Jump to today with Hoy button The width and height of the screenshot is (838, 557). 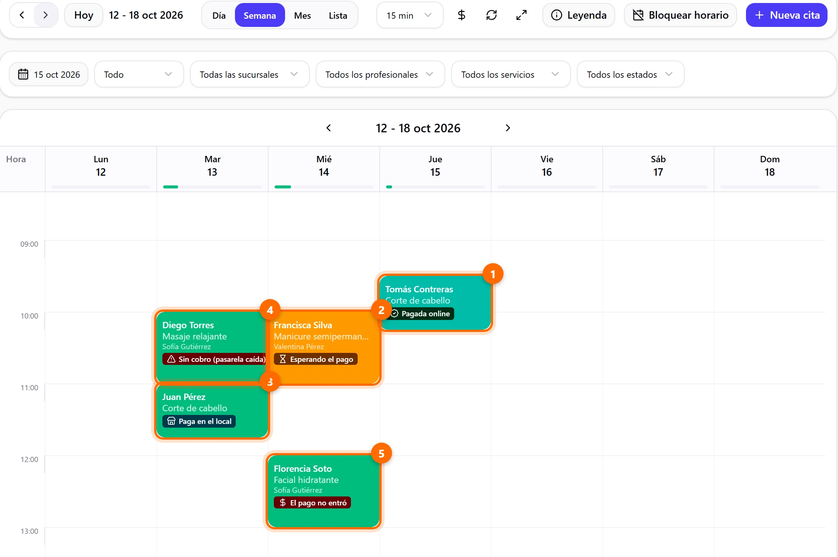pyautogui.click(x=83, y=15)
